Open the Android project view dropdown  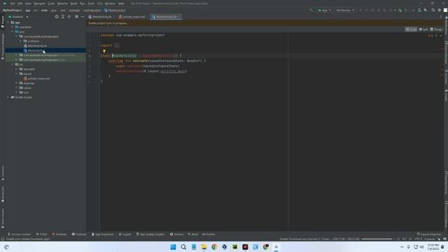point(19,17)
